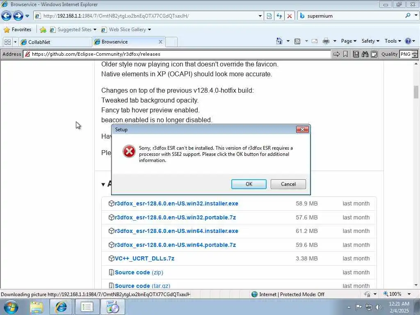Click the Browservice Go arrow icon
The image size is (420, 315).
tap(336, 54)
